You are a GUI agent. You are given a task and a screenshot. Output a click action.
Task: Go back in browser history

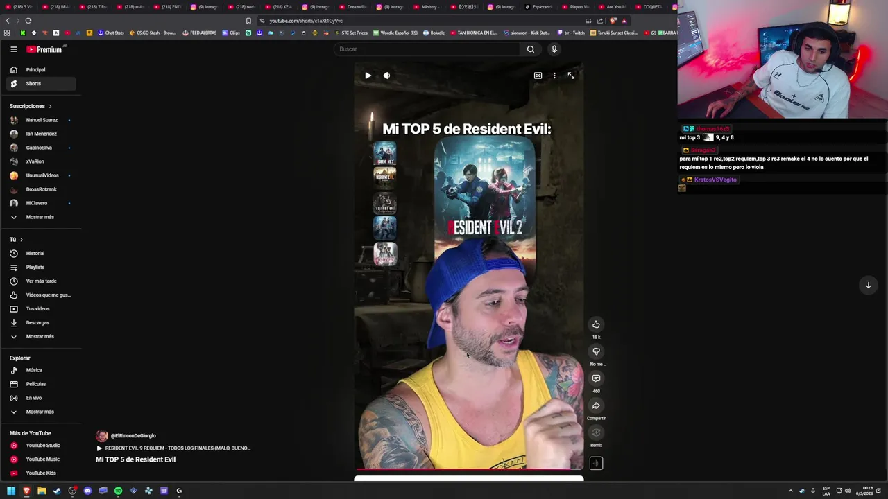[x=8, y=21]
